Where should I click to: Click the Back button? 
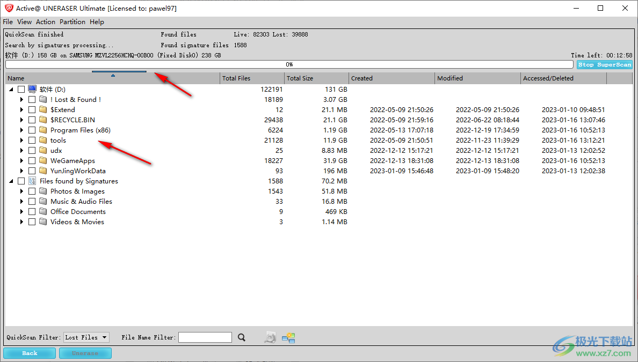[x=30, y=353]
